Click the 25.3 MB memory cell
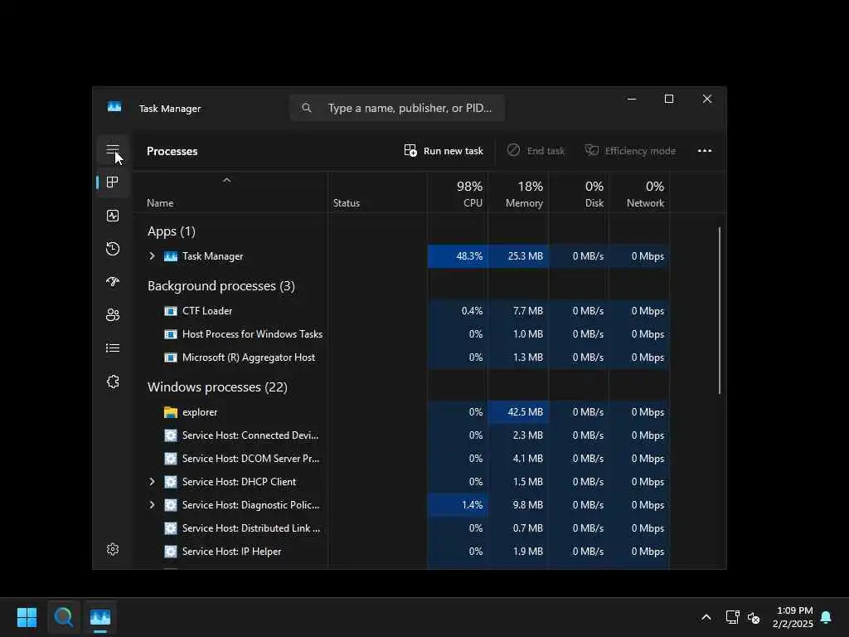Viewport: 849px width, 637px height. 518,256
